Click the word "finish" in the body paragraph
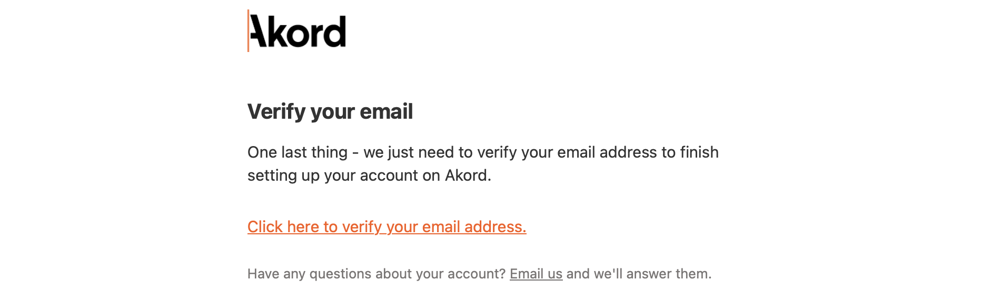This screenshot has width=991, height=290. 699,152
